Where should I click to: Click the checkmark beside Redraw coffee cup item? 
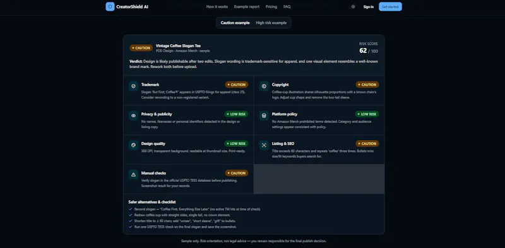131,215
